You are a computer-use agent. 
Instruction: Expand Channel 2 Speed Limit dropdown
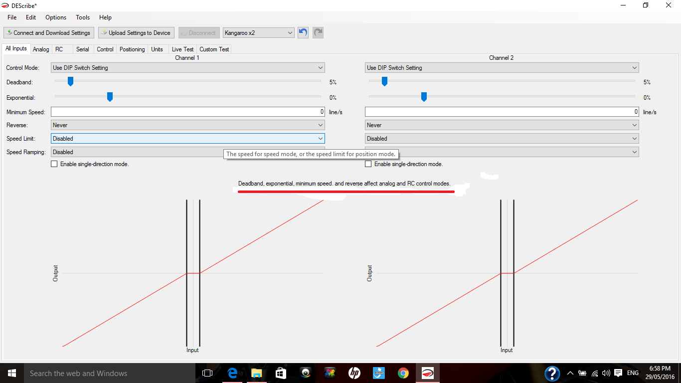(x=502, y=139)
